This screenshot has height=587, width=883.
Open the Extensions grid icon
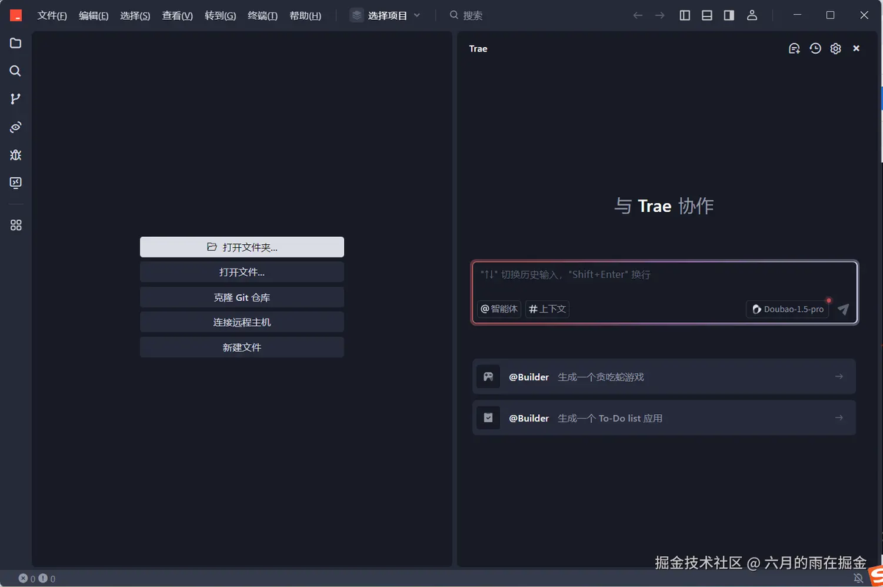(15, 225)
